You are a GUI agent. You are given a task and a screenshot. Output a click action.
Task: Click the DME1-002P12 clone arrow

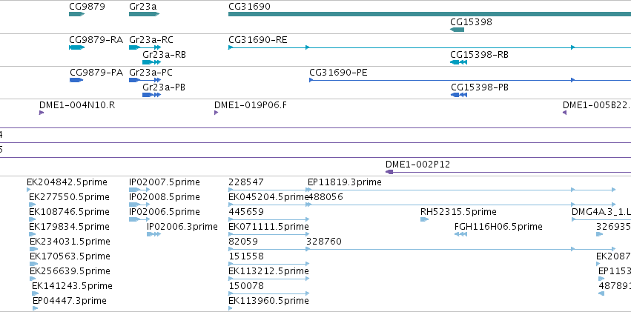click(x=508, y=172)
